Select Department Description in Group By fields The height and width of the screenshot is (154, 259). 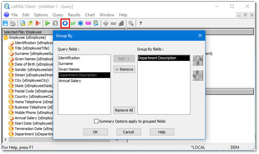click(x=164, y=58)
